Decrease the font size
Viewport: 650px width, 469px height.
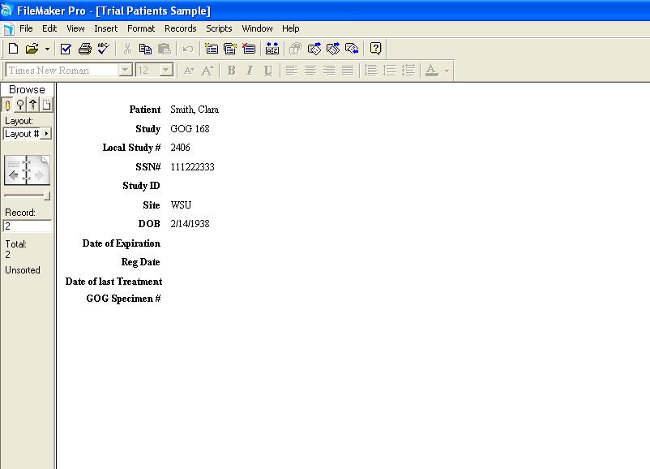pos(189,71)
